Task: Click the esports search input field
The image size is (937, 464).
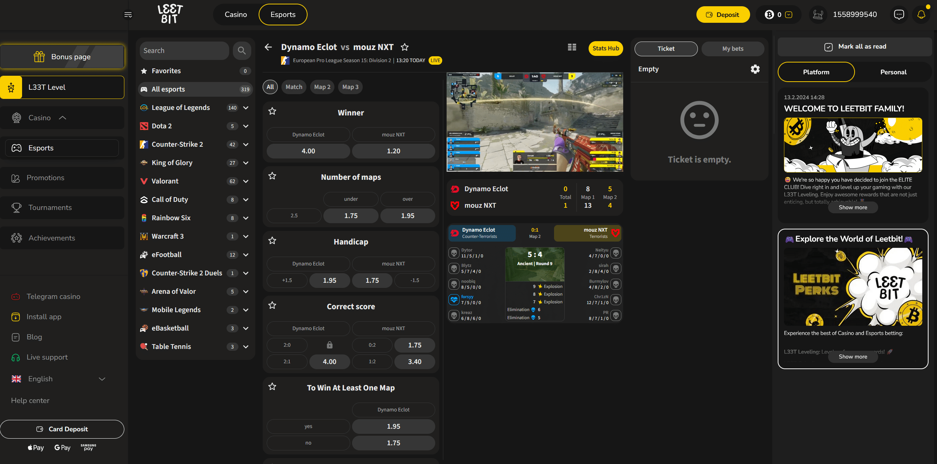Action: pos(184,50)
